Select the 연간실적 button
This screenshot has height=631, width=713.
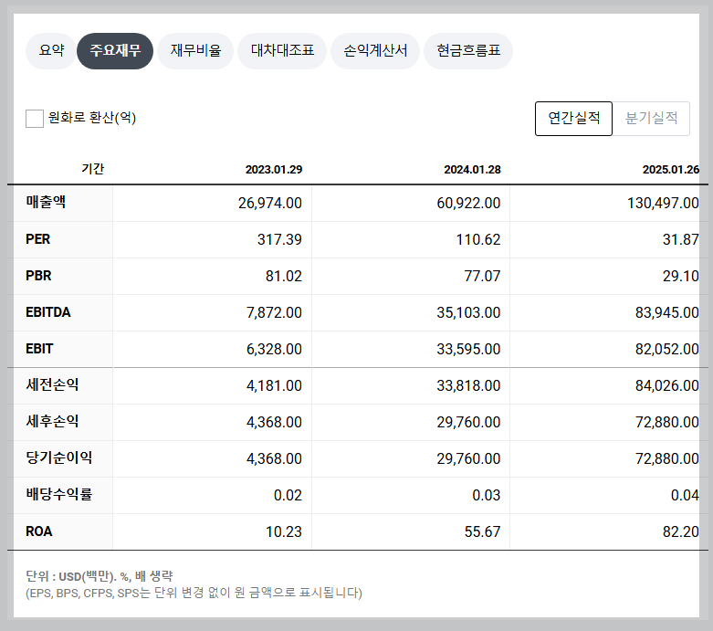coord(574,119)
